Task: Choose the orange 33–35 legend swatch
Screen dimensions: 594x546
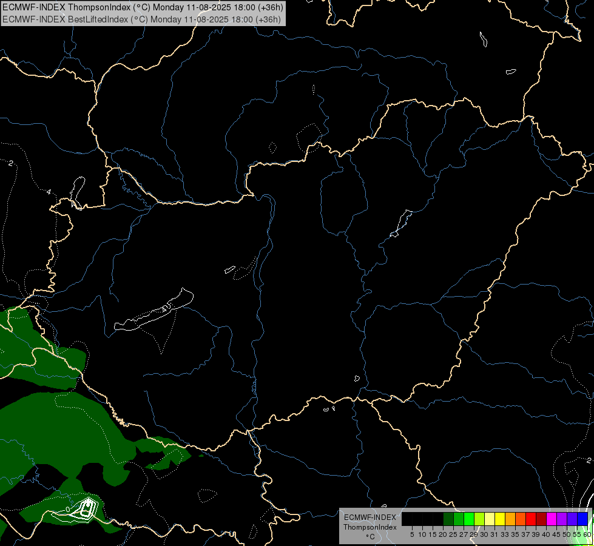Action: (510, 519)
